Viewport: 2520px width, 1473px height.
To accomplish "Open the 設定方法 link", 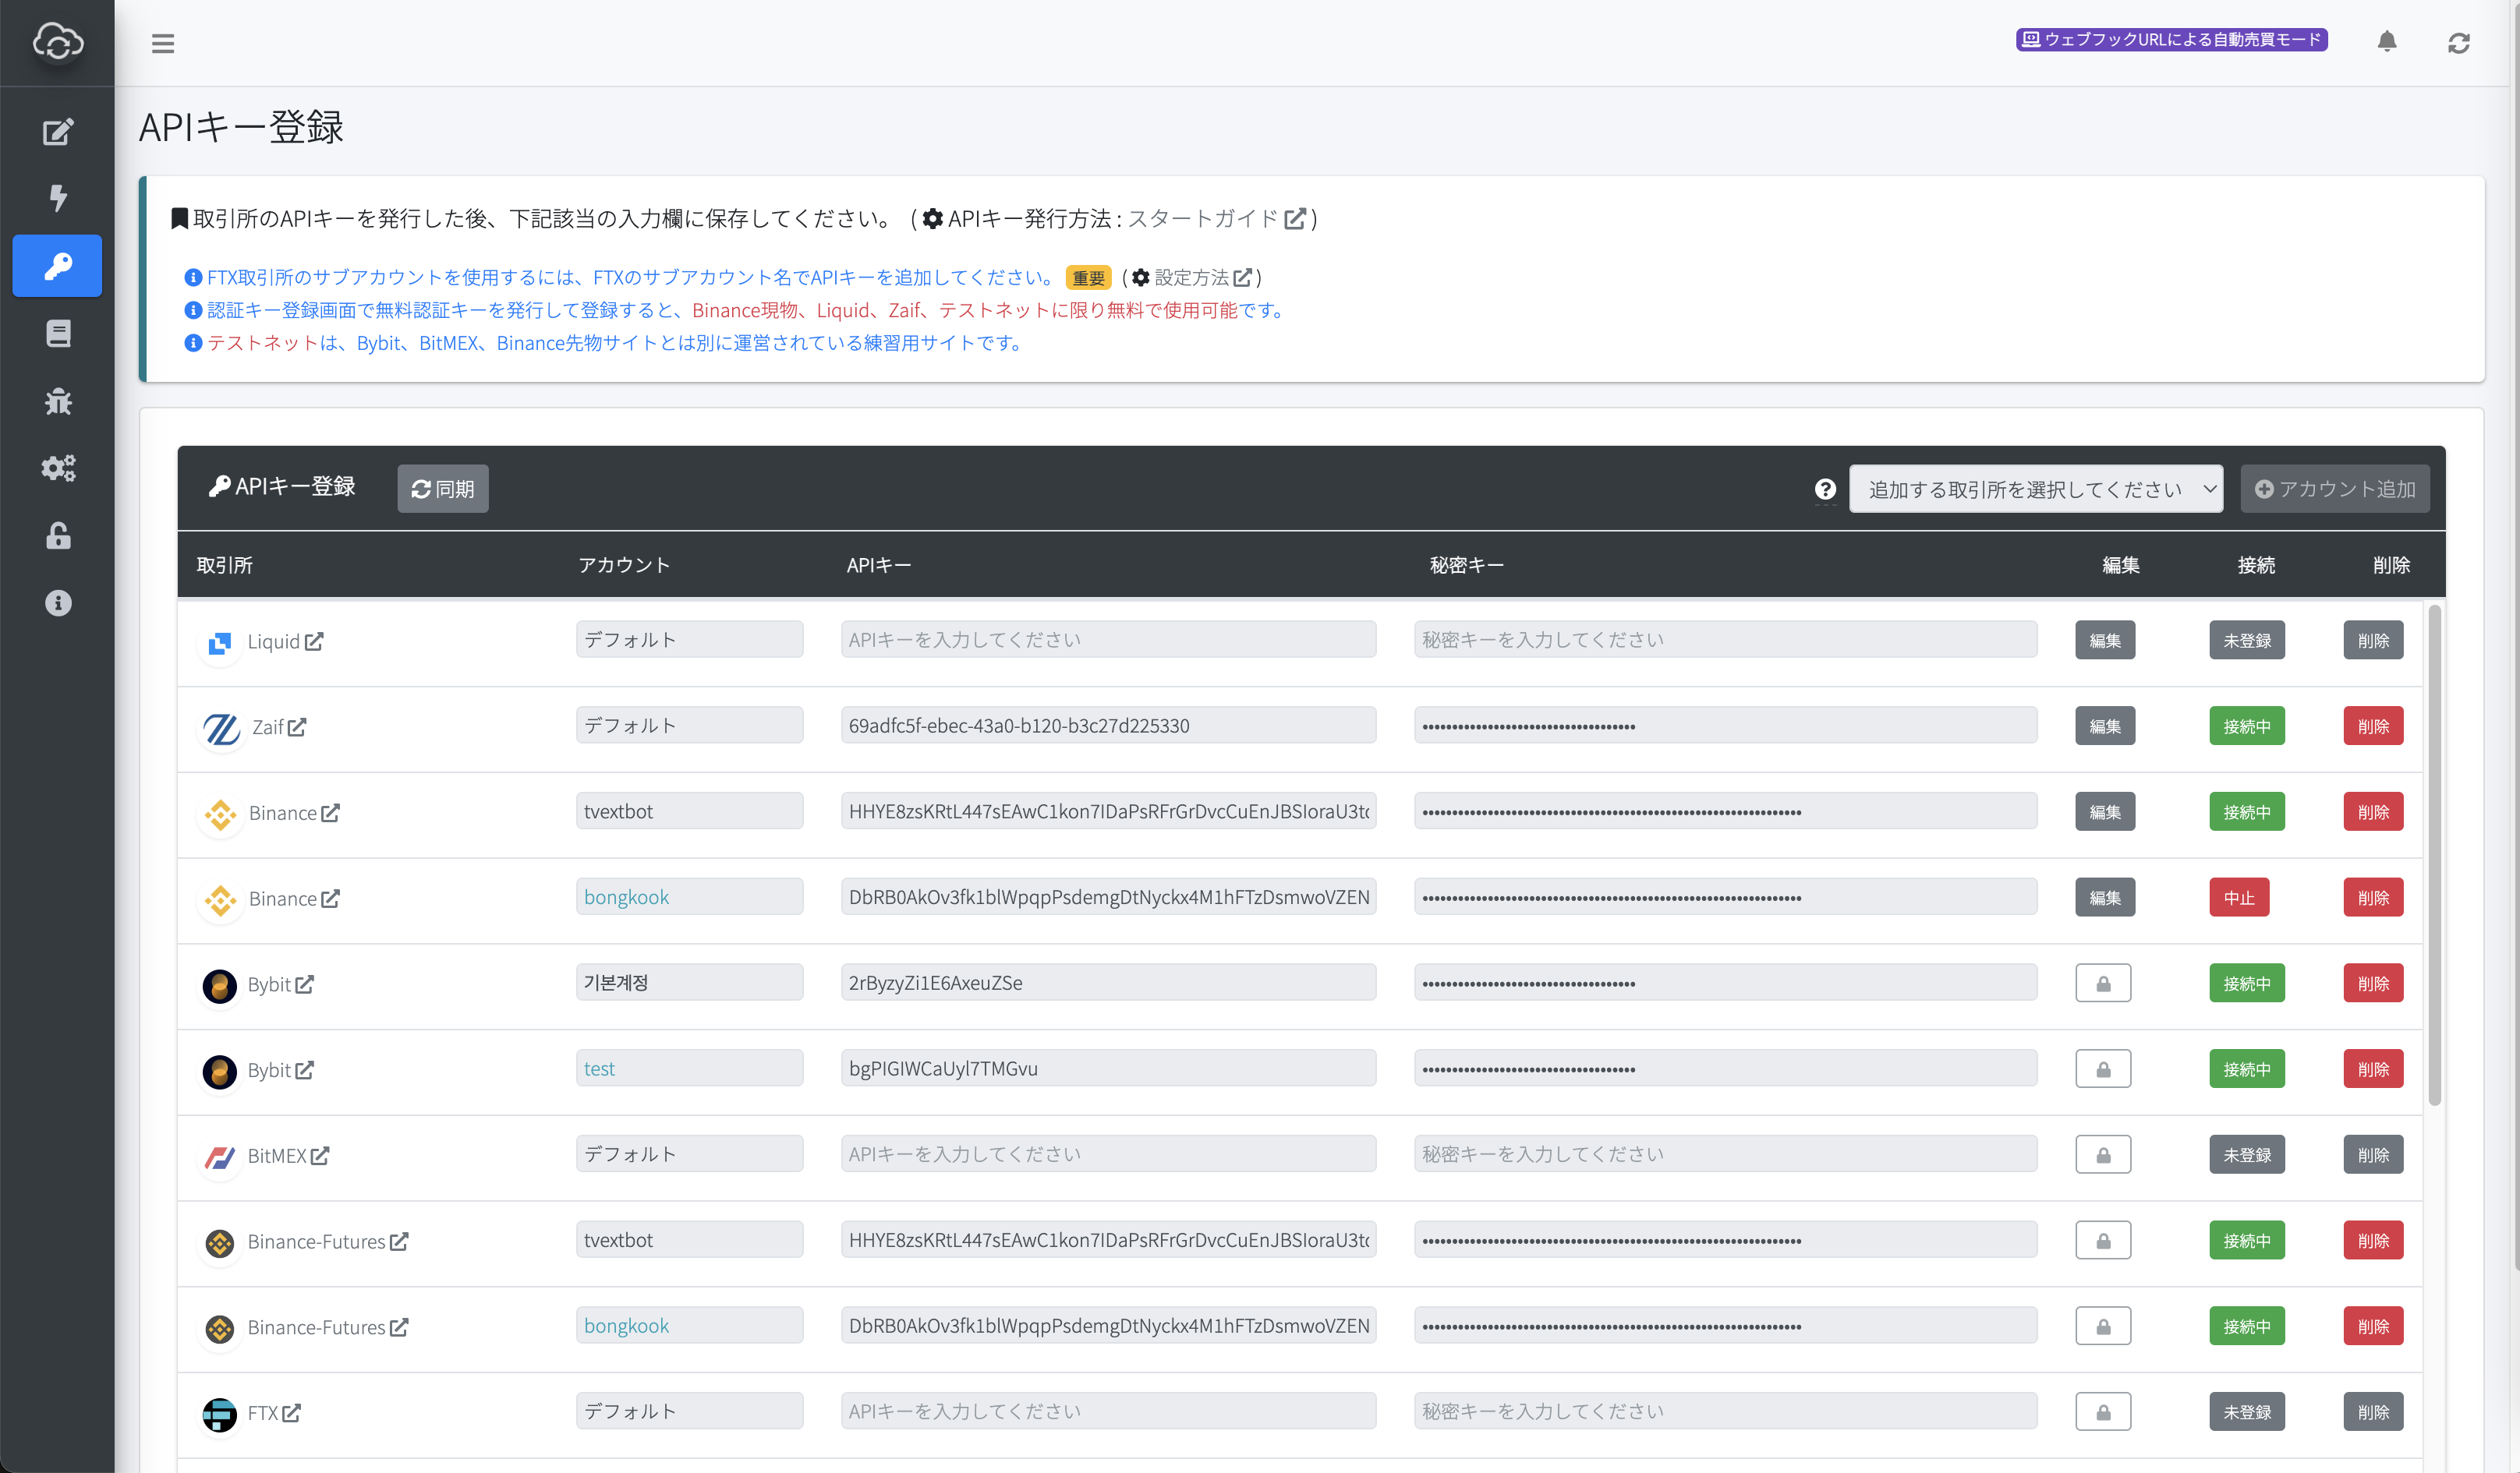I will 1202,277.
